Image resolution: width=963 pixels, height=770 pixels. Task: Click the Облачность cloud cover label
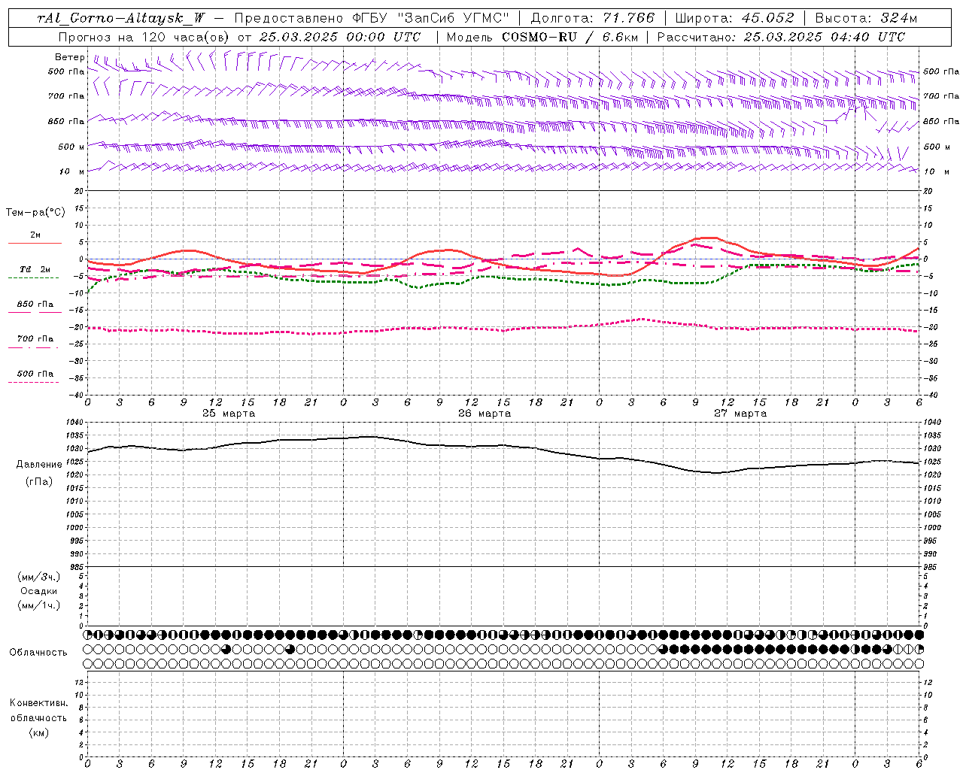pyautogui.click(x=38, y=653)
